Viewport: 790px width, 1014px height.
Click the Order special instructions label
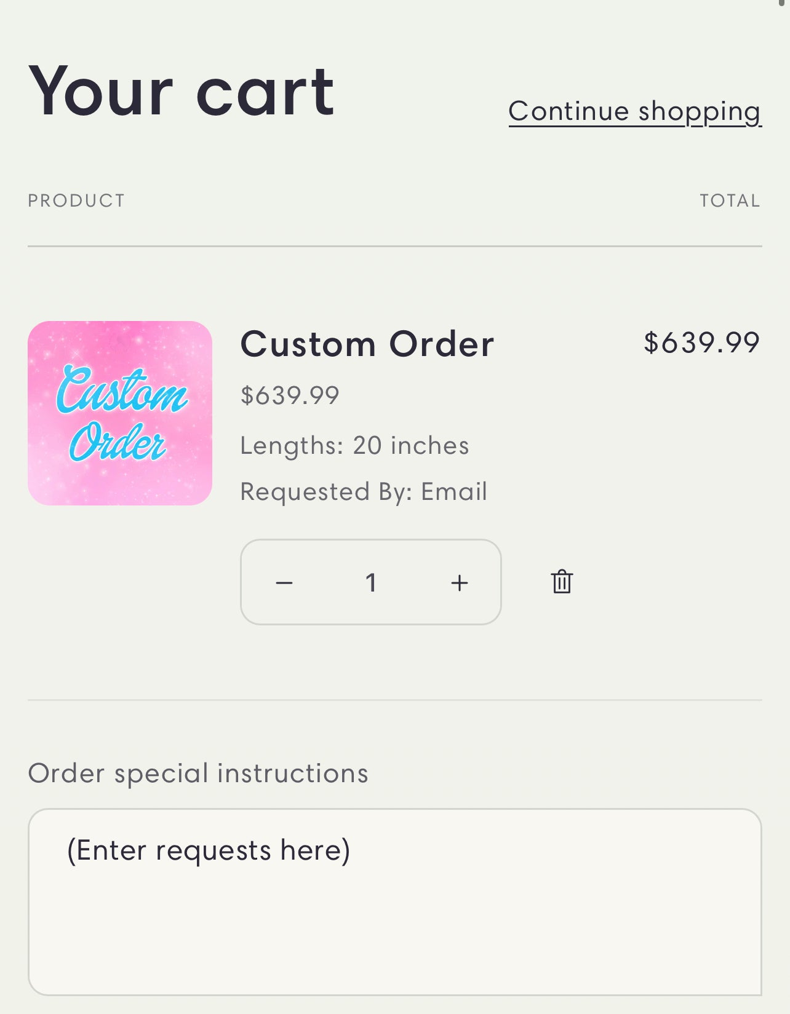[198, 773]
